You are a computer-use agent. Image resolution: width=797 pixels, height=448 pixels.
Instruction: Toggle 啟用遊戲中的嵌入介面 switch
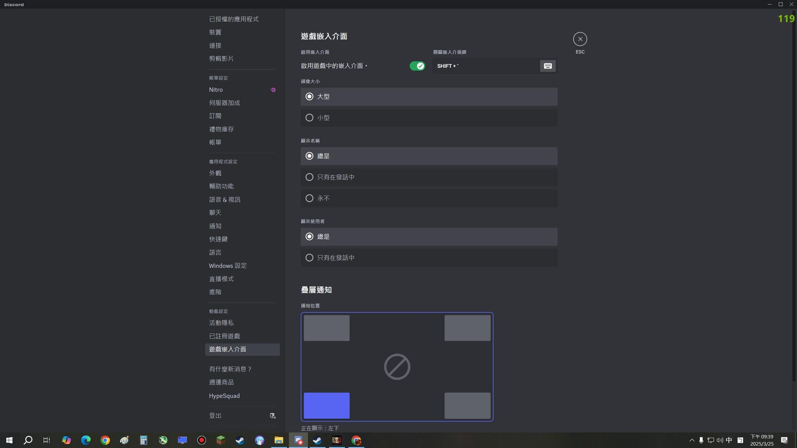(417, 66)
